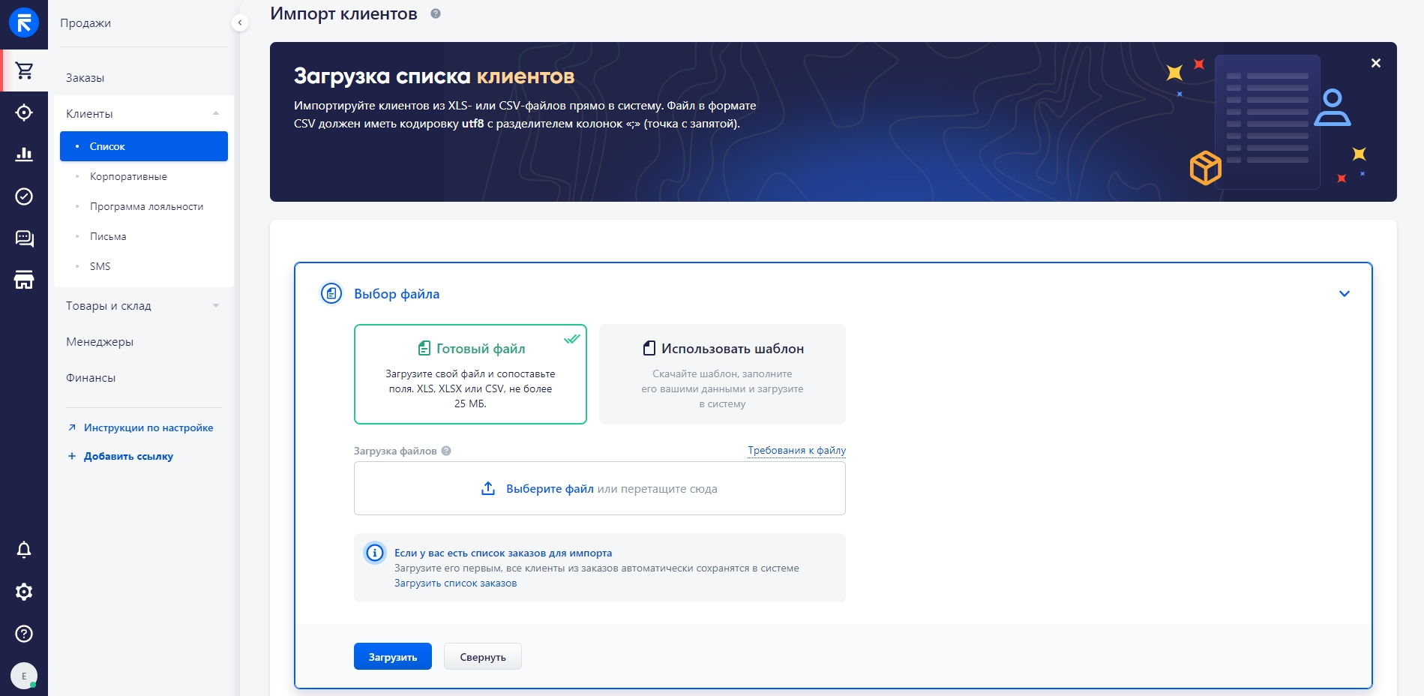Click the store marketplace sidebar icon

(x=24, y=280)
